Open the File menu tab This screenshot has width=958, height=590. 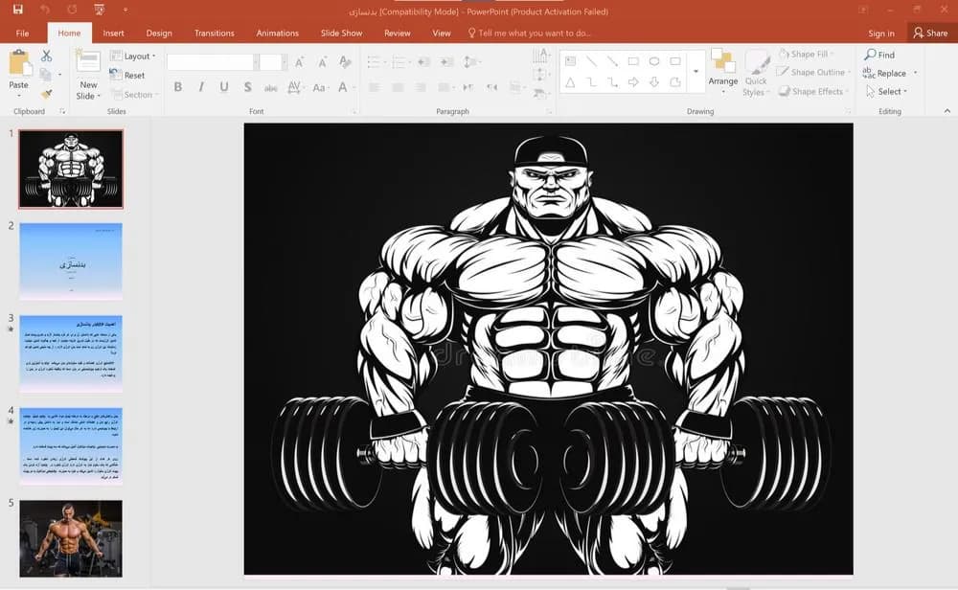23,33
